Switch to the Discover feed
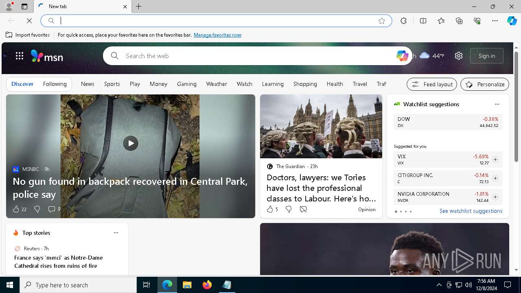The width and height of the screenshot is (521, 293). [x=22, y=84]
